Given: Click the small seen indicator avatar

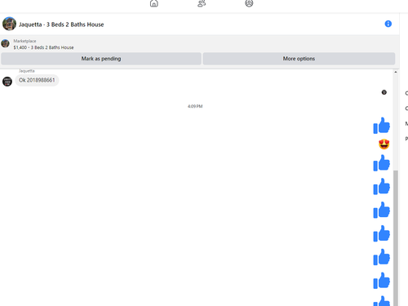Looking at the screenshot, I should (384, 92).
